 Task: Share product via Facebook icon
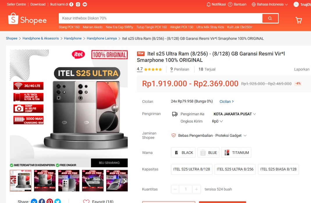42,201
